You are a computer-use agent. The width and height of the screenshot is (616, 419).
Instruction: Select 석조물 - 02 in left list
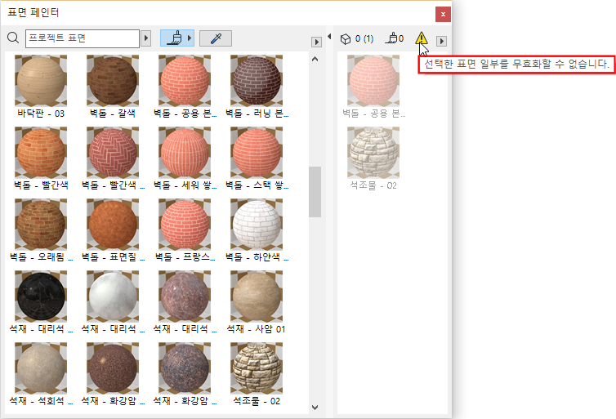tap(257, 374)
